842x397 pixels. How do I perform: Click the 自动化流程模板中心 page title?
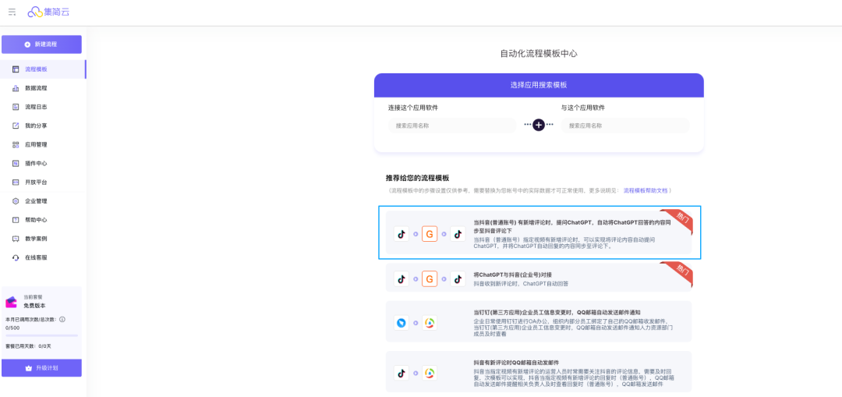(539, 53)
